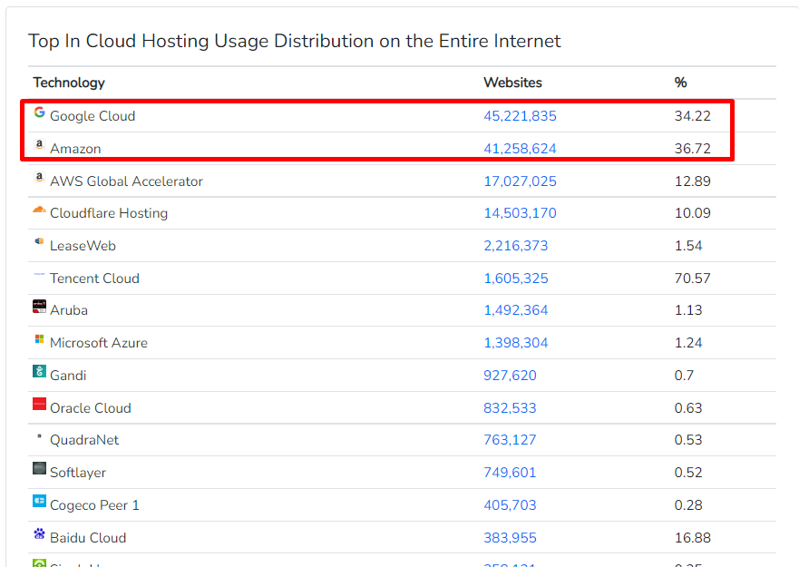This screenshot has height=567, width=799.
Task: Select the Cogeco Peer 1 name
Action: click(x=94, y=504)
